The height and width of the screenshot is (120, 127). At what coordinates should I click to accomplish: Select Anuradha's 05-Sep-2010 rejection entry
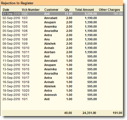coord(62,31)
